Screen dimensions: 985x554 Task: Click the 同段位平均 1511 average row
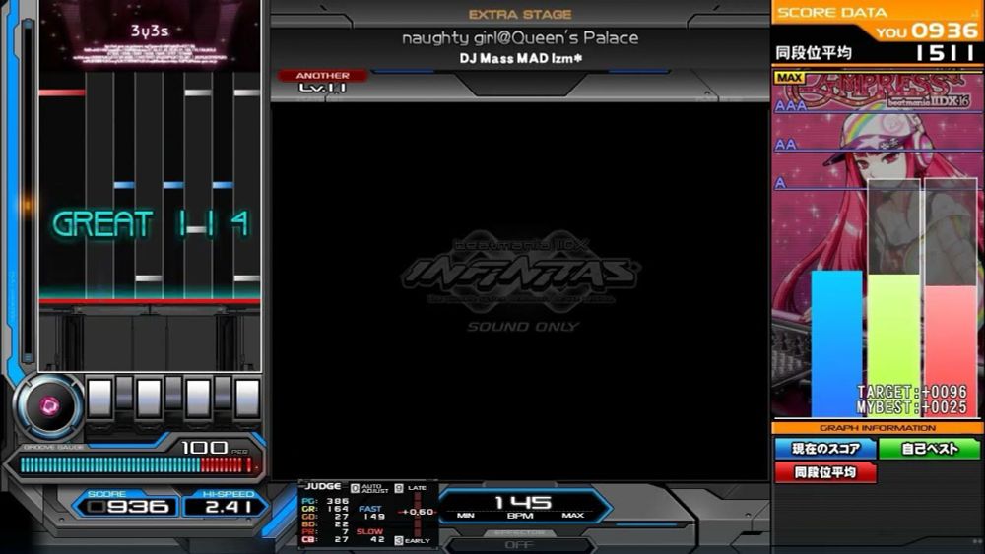coord(877,53)
